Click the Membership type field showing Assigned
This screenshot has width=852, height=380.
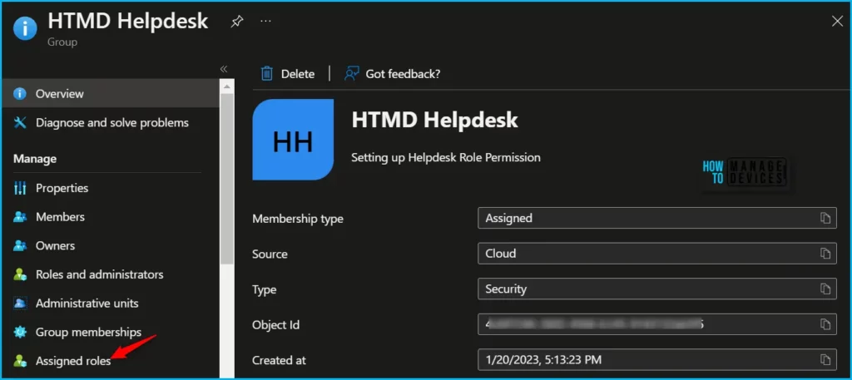pyautogui.click(x=657, y=218)
